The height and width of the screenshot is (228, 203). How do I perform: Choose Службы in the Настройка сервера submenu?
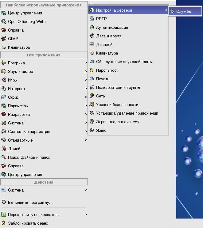tap(185, 11)
